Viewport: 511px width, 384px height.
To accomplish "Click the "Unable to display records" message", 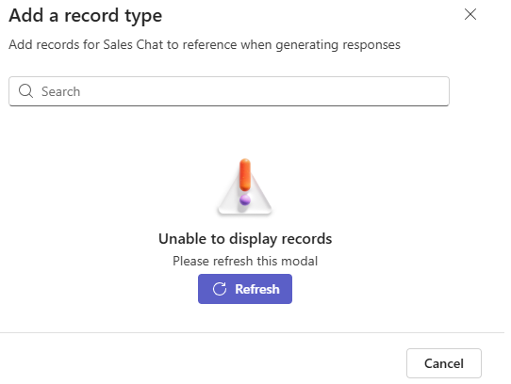I will click(245, 239).
